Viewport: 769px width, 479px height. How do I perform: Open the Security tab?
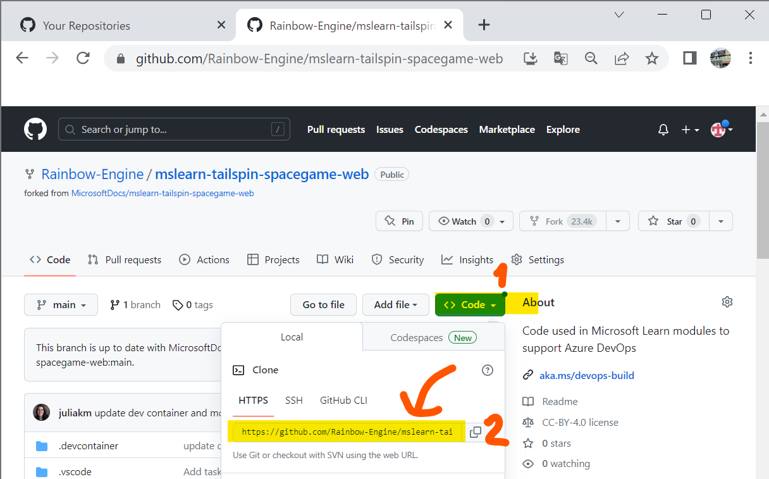tap(398, 259)
